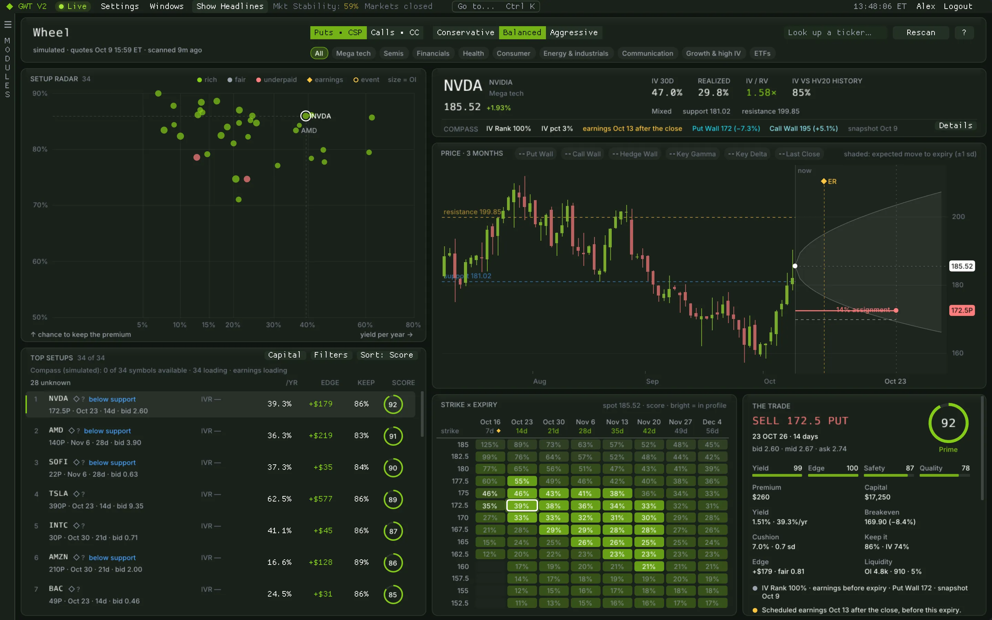Switch to Calls · CC mode

[395, 32]
